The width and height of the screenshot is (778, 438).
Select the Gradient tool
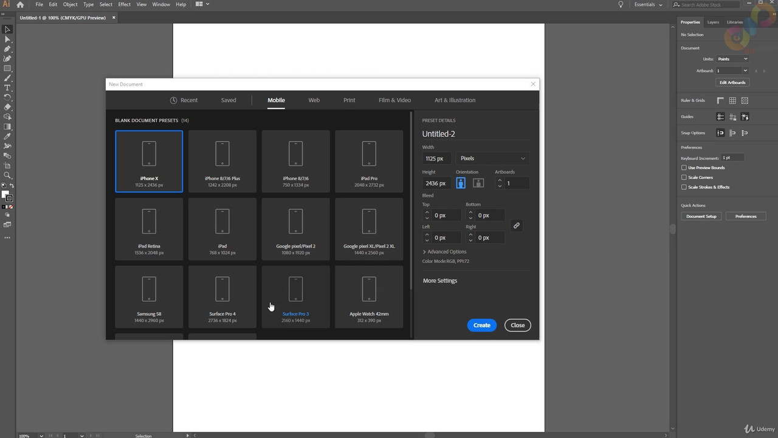(7, 127)
